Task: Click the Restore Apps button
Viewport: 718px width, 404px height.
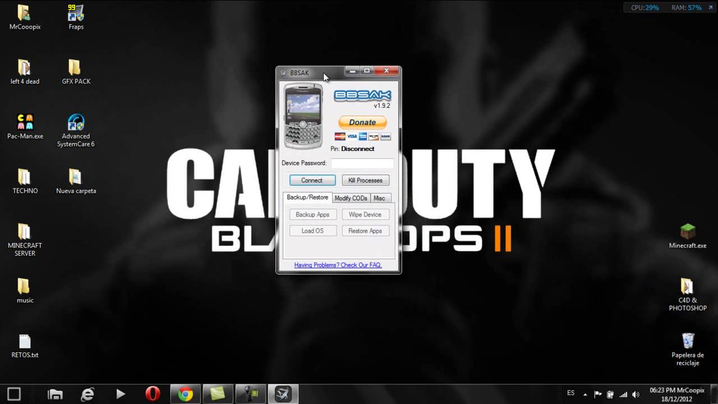Action: [365, 231]
